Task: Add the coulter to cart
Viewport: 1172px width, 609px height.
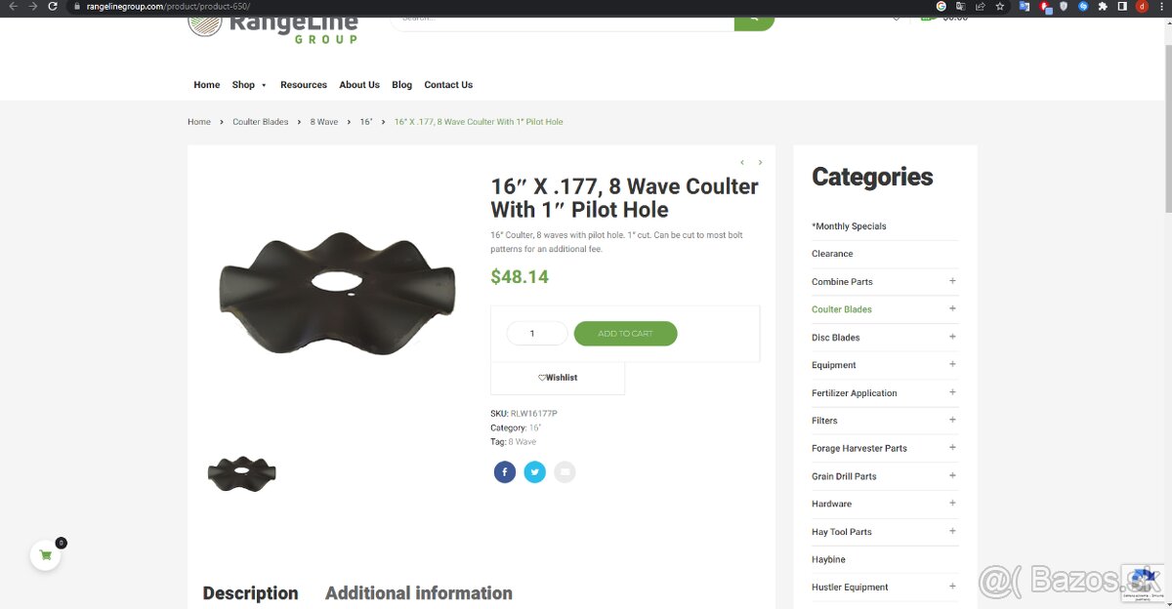Action: [625, 334]
